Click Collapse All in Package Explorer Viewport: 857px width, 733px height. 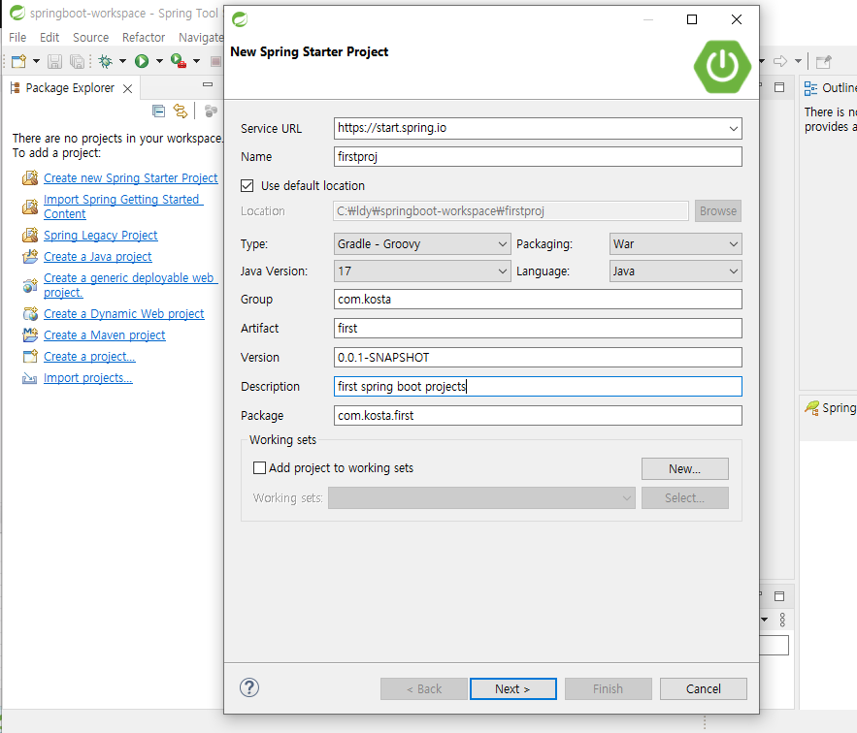tap(158, 112)
